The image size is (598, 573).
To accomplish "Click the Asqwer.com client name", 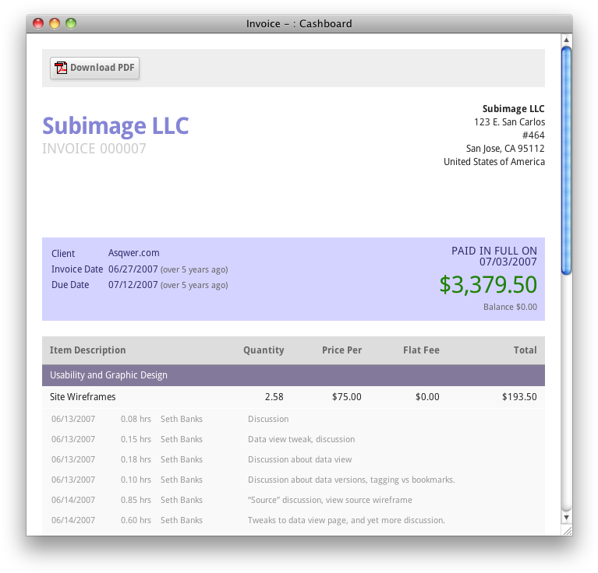I will click(134, 253).
